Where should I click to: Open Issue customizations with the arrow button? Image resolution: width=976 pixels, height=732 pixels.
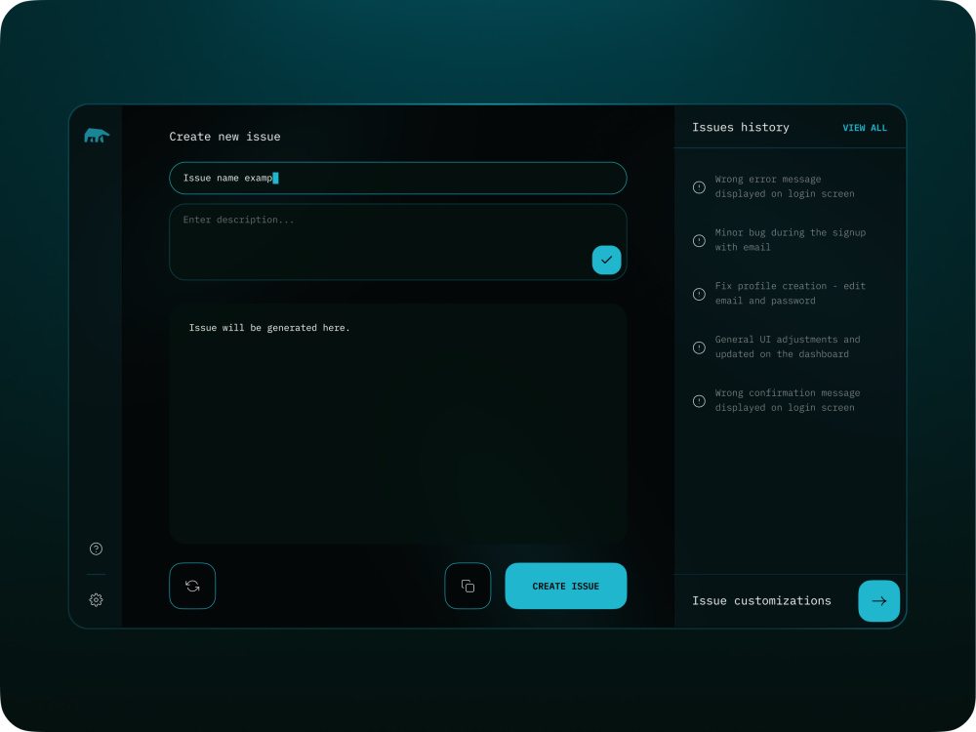tap(879, 600)
